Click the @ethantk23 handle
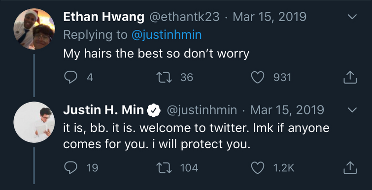Viewport: 372px width, 190px height. (184, 17)
